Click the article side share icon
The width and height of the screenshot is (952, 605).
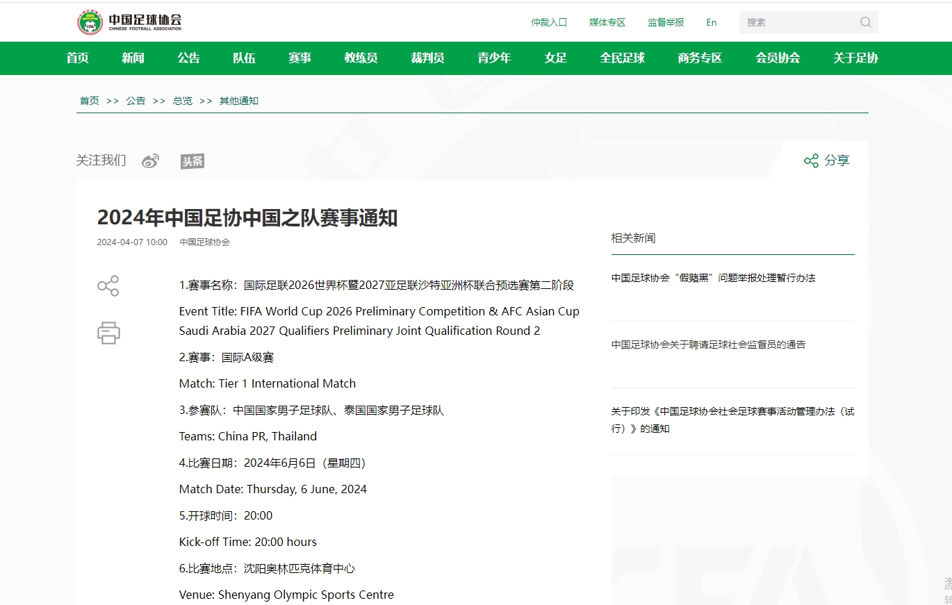click(x=108, y=285)
